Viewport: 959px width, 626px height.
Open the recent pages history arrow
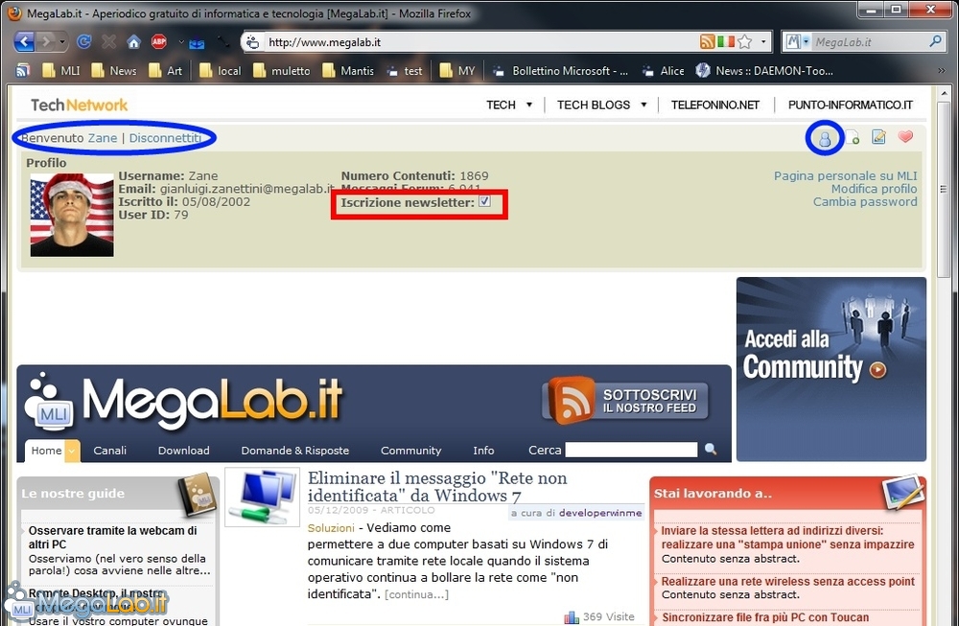coord(61,42)
